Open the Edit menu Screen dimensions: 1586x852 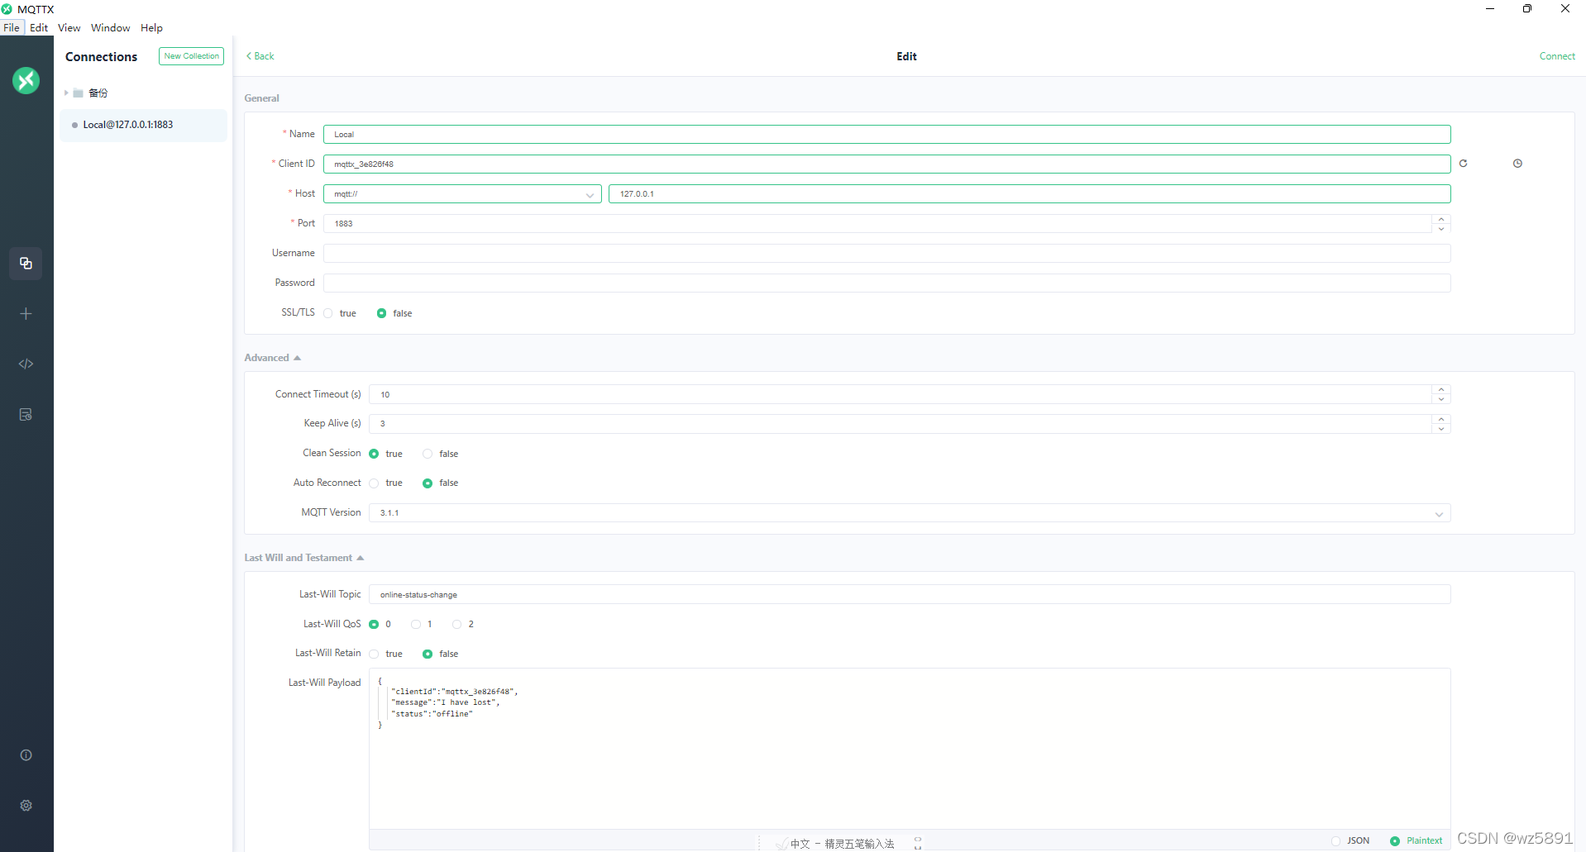(39, 27)
